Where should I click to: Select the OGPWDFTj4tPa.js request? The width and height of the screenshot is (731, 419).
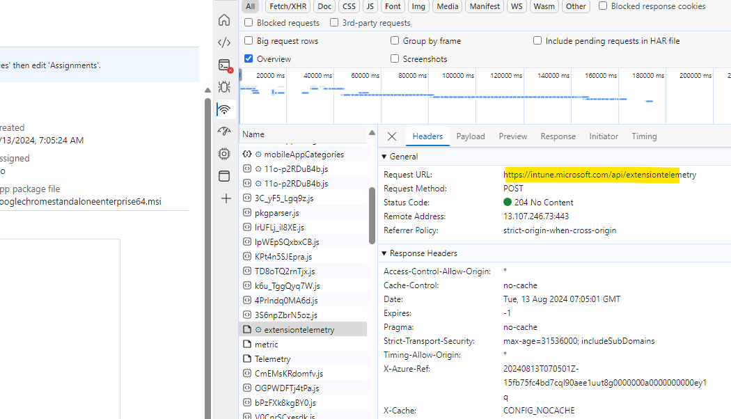click(x=287, y=388)
